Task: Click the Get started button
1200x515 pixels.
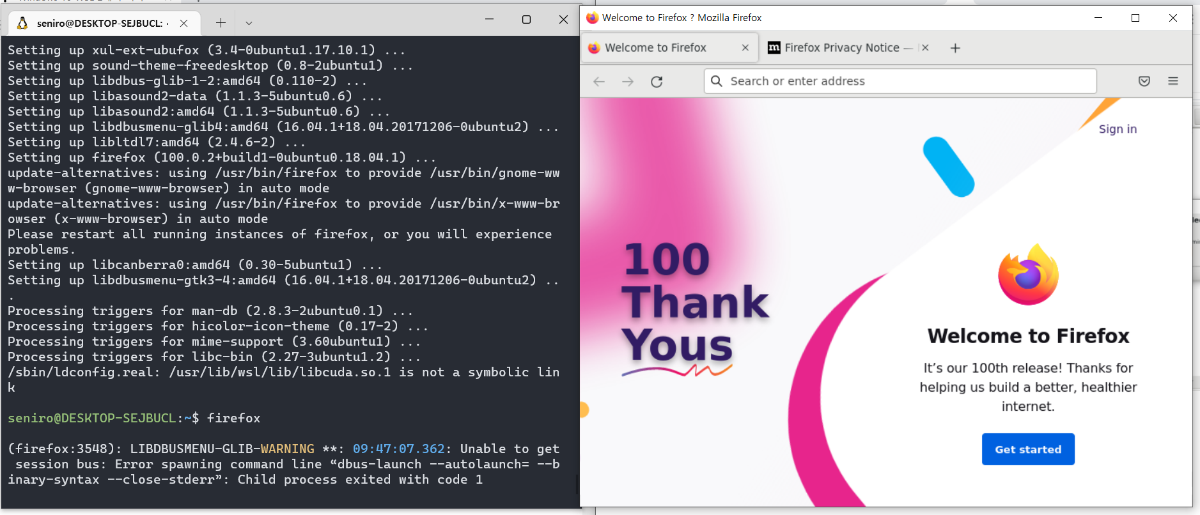Action: click(x=1028, y=449)
